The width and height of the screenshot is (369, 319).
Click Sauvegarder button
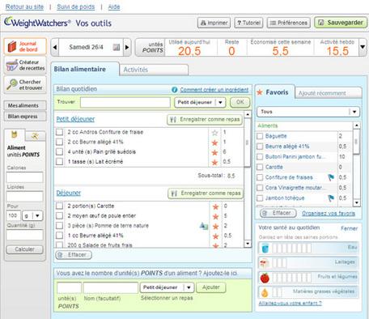(x=341, y=23)
